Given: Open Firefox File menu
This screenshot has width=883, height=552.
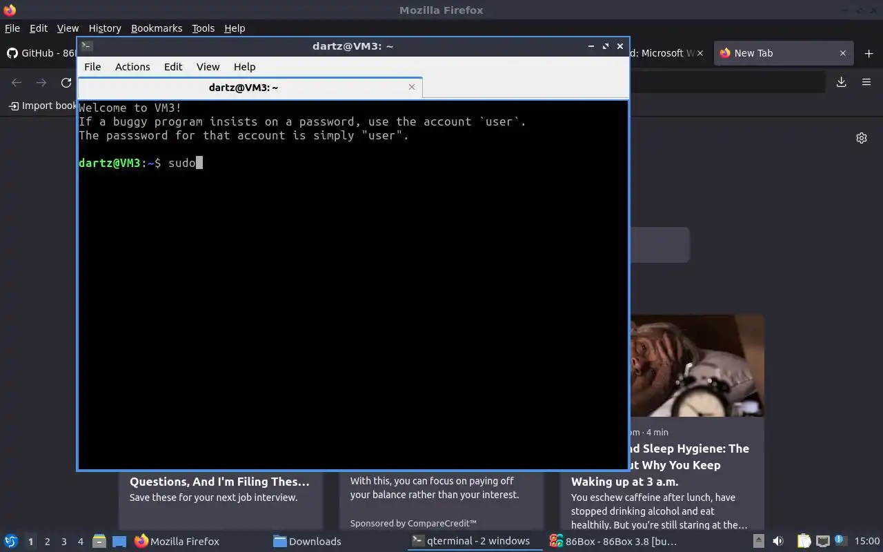Looking at the screenshot, I should click(12, 28).
